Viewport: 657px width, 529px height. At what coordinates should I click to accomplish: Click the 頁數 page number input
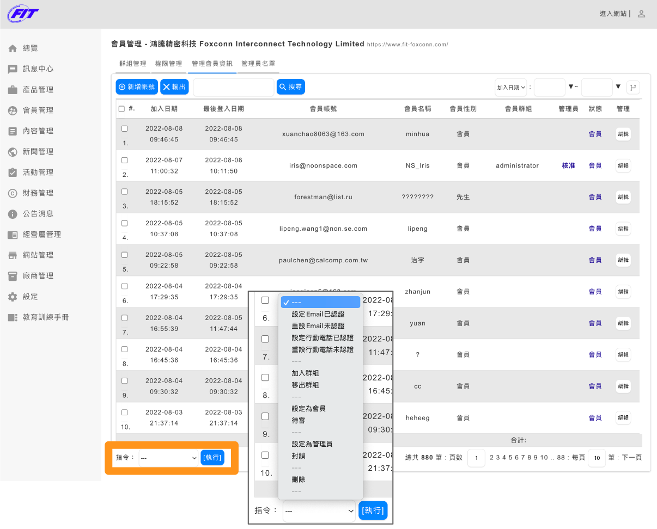point(476,458)
